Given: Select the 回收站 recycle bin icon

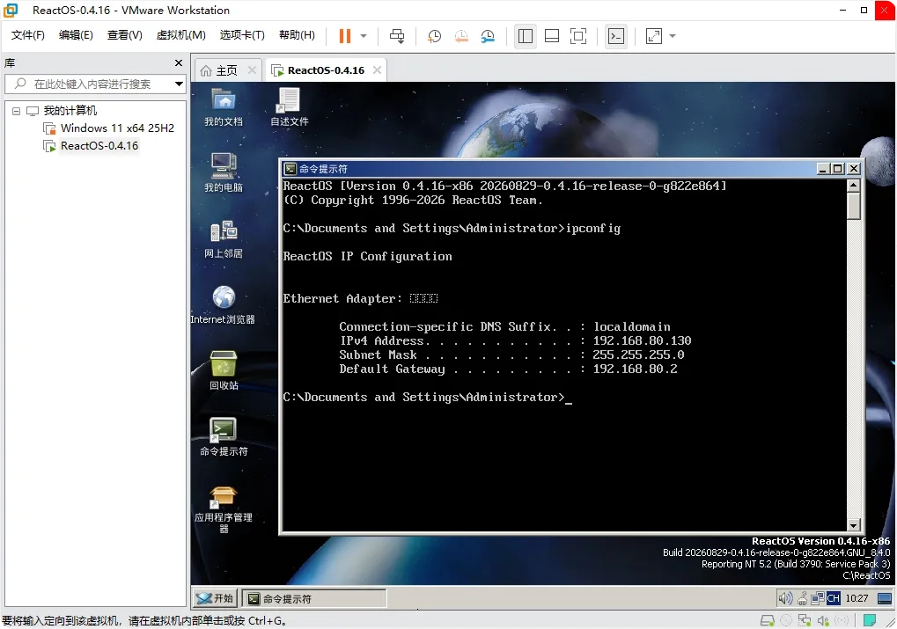Looking at the screenshot, I should coord(224,370).
